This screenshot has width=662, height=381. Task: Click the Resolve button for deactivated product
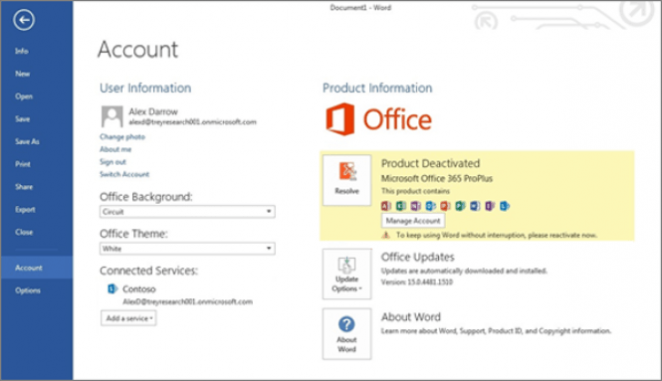click(x=347, y=180)
